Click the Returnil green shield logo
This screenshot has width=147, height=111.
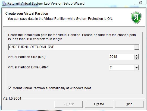(x=136, y=18)
